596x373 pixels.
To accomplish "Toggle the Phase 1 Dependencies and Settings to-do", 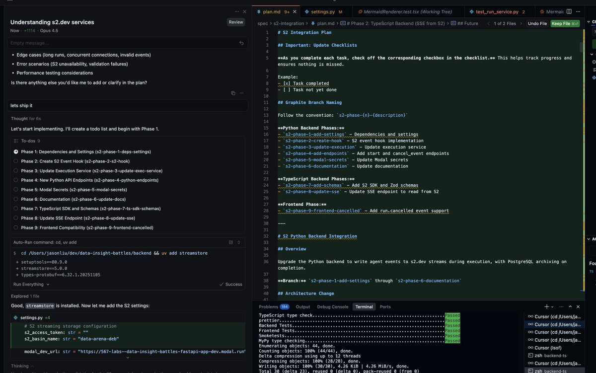I will [x=16, y=152].
